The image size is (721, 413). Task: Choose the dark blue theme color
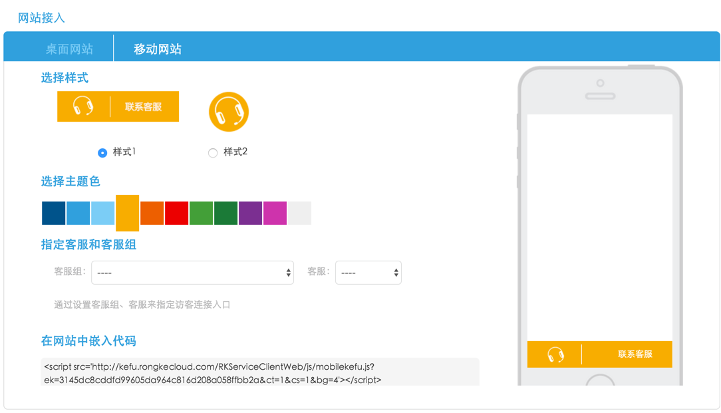(53, 213)
